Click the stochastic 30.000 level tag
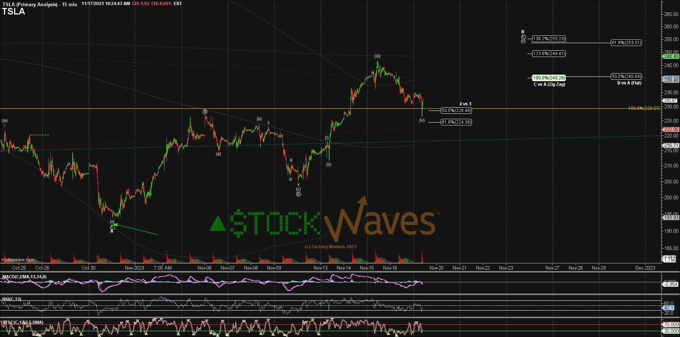This screenshot has height=337, width=680. point(671,331)
